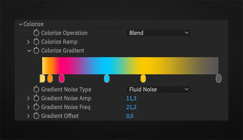Open the Colorize Operation Blend dropdown
Screen dimensions: 243x140
(x=158, y=33)
